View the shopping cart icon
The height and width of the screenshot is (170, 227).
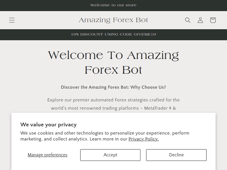(x=213, y=20)
